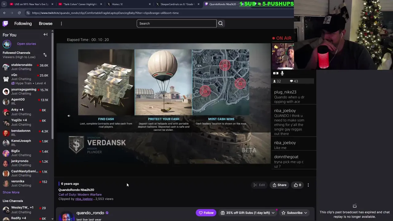Screen dimensions: 393x221
Task: Click the microphone icon in overlay
Action: click(x=282, y=73)
